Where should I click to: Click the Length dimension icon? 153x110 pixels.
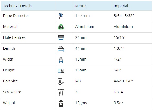click(x=61, y=49)
